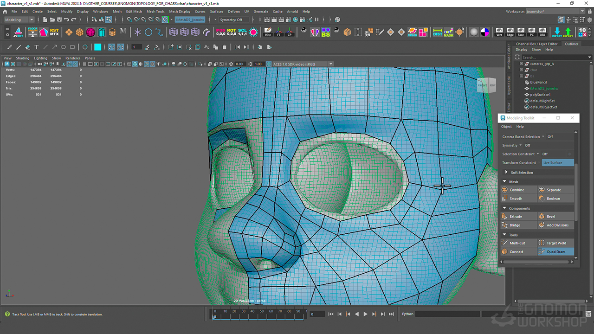Activate the Quad Draw tool
Viewport: 594px width, 334px height.
click(x=555, y=251)
